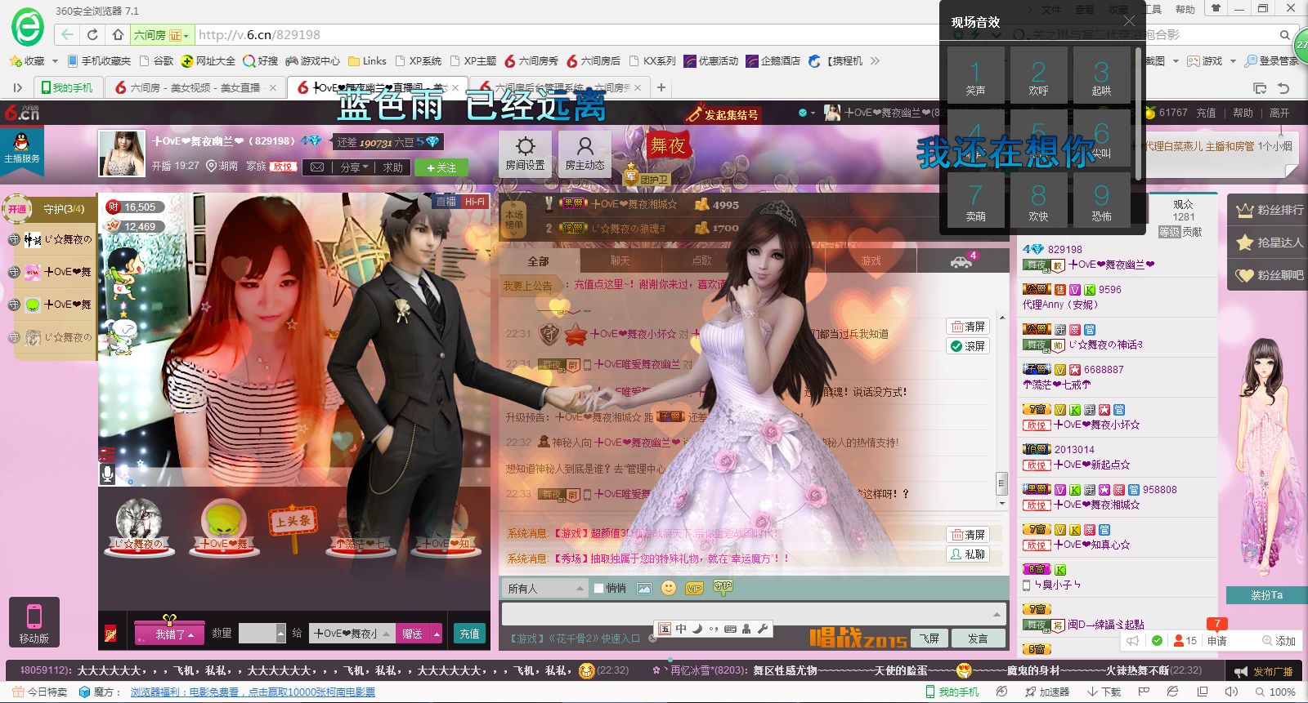Play sound effect 7 卖萌
This screenshot has height=703, width=1308.
(x=975, y=202)
